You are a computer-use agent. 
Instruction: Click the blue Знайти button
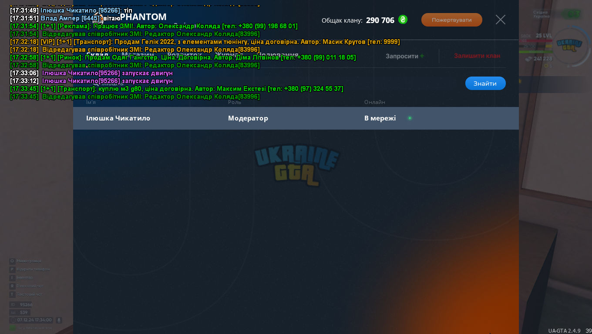pos(485,83)
